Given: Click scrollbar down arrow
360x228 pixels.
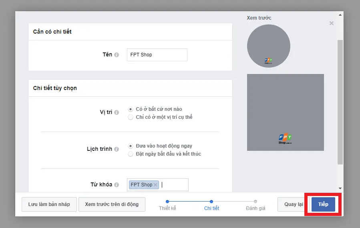Looking at the screenshot, I should [340, 188].
